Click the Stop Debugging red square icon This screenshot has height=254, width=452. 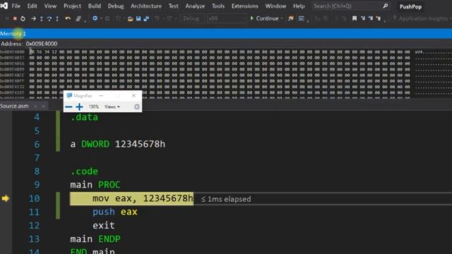(x=15, y=18)
